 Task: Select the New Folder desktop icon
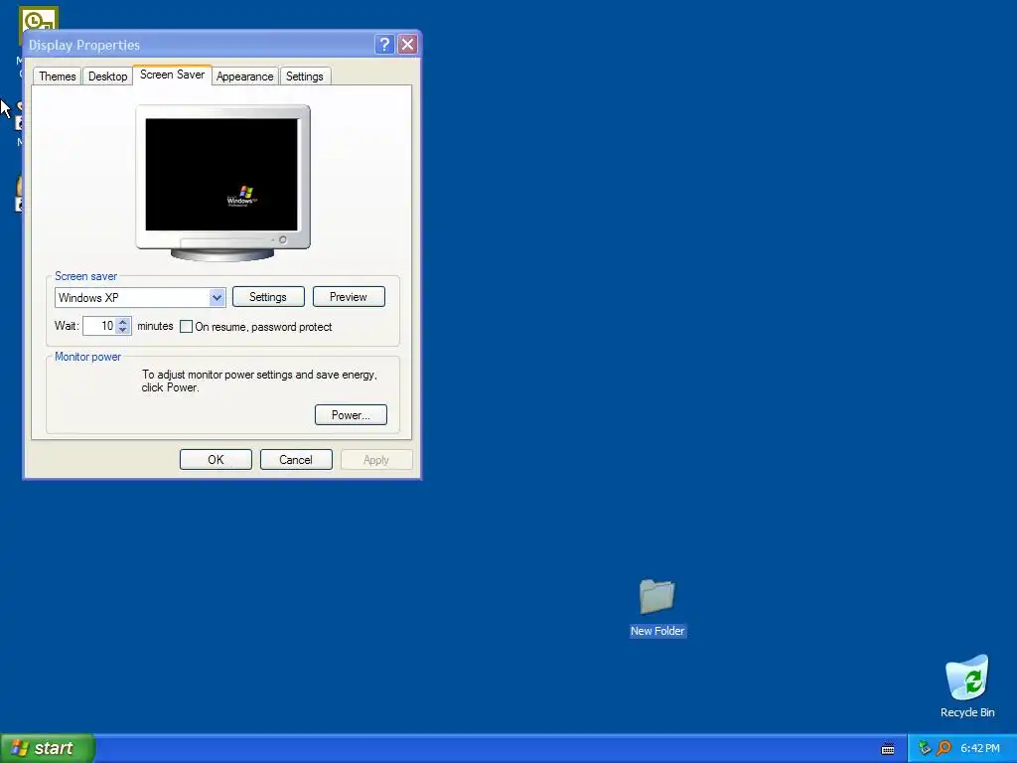[657, 607]
